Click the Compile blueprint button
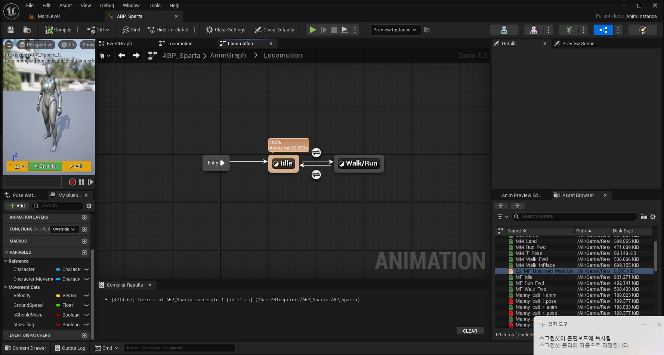Screen dimensions: 664x355 (58, 30)
